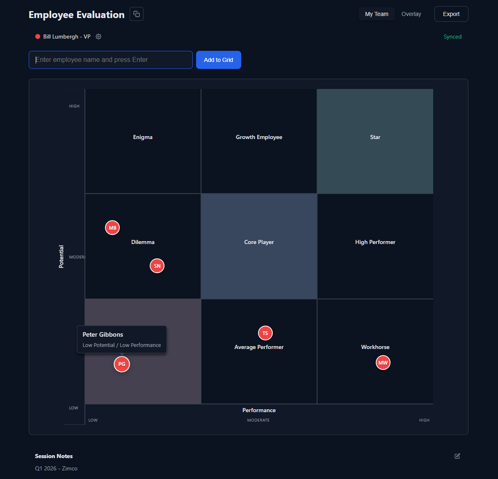Select the SN marker in the Dilemma quadrant

click(157, 266)
